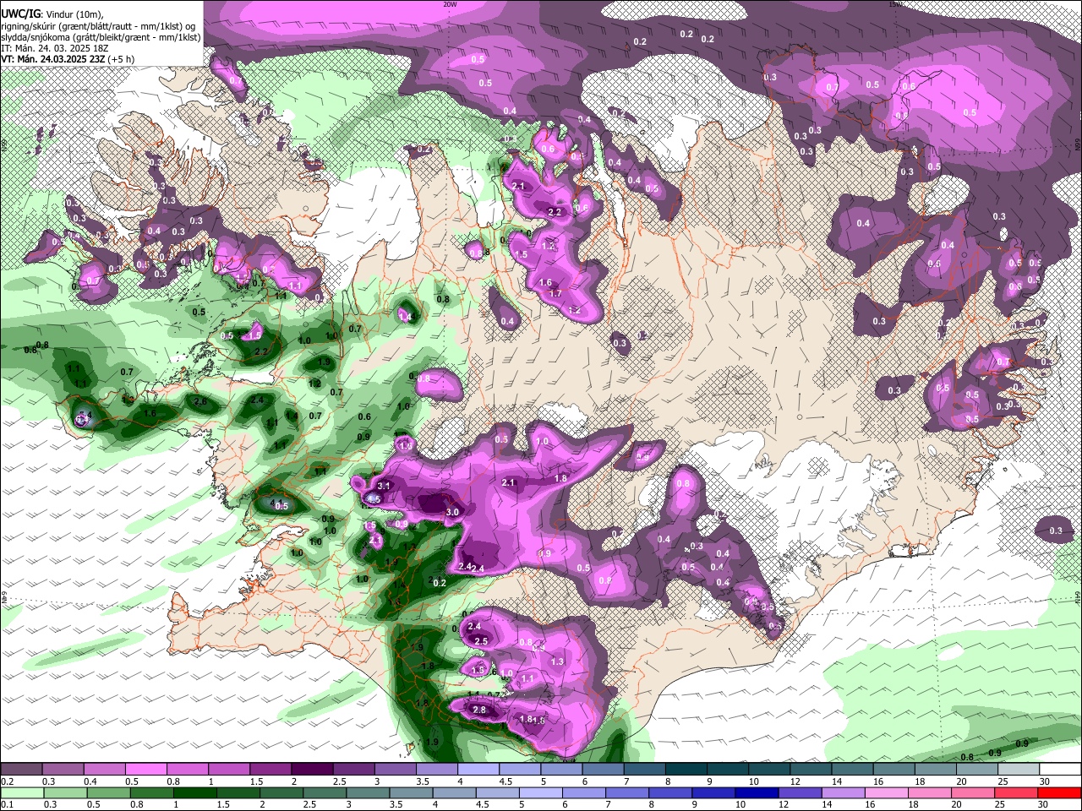Select the '2.8' value label on map
The width and height of the screenshot is (1082, 811).
(479, 710)
